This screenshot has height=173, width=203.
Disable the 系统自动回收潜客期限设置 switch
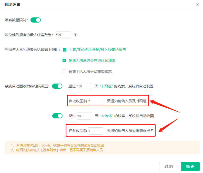pyautogui.click(x=57, y=86)
